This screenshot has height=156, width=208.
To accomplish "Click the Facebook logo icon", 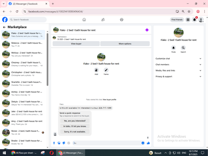I will coord(5,20).
